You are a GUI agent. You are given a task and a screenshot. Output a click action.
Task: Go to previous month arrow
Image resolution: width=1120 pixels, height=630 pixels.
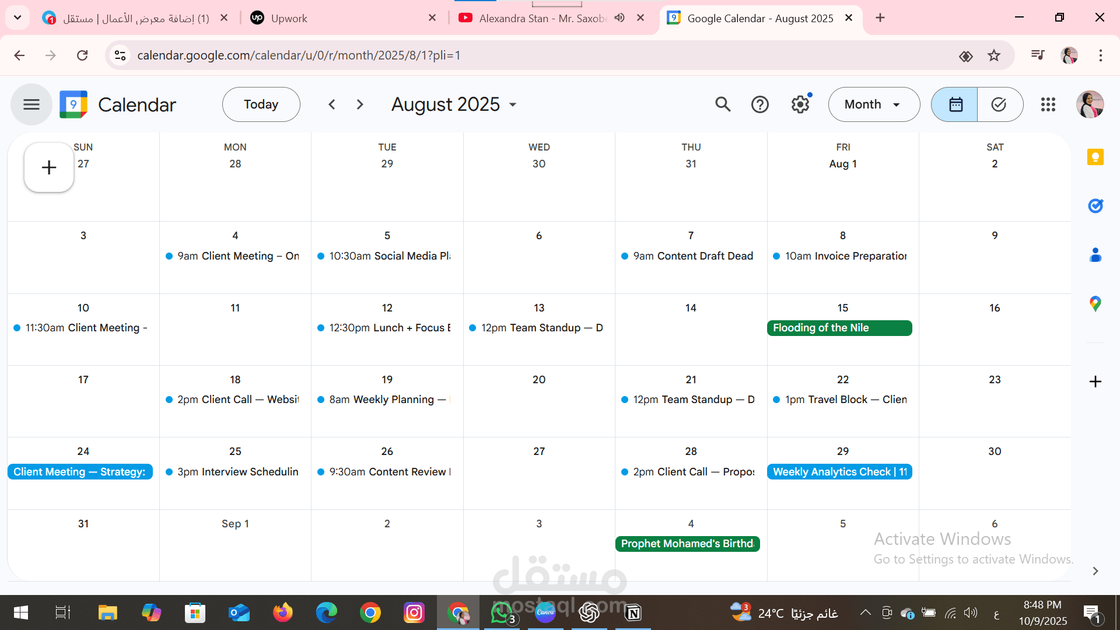331,104
